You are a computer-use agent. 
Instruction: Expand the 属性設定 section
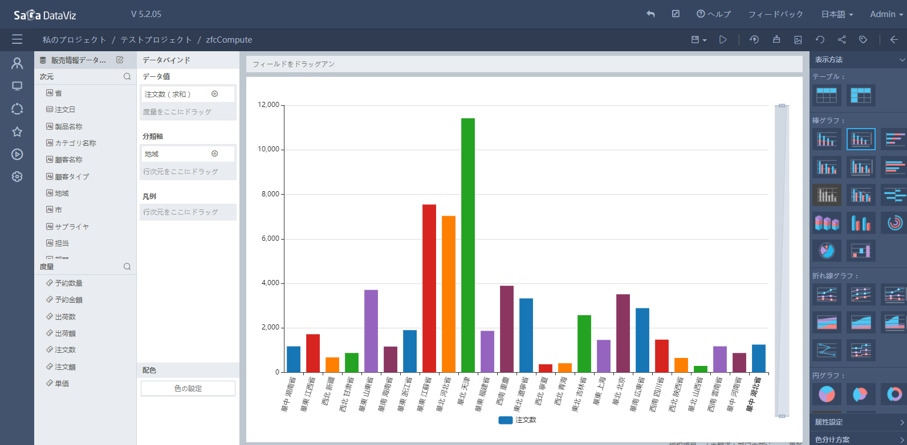coord(859,422)
